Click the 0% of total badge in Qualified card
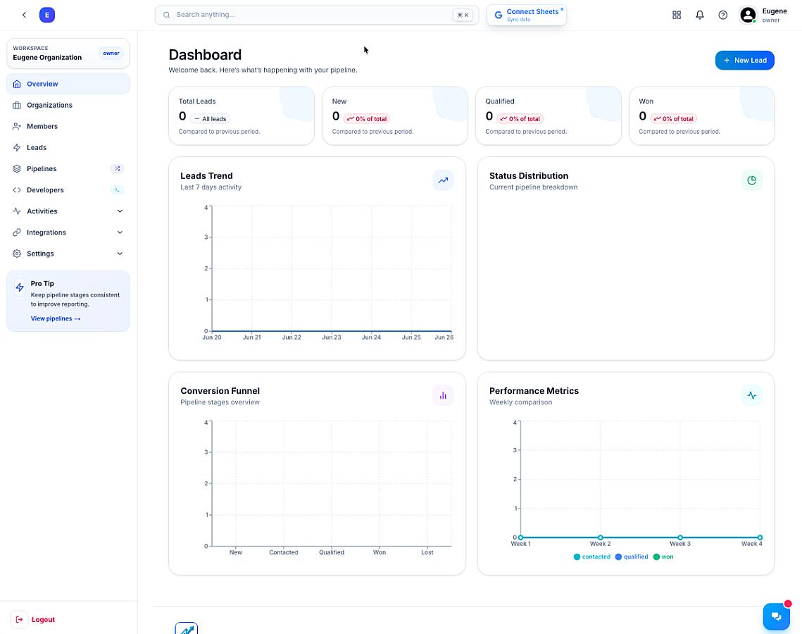 520,119
